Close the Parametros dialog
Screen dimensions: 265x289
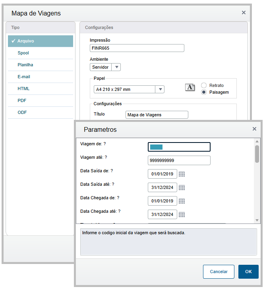[x=254, y=129]
